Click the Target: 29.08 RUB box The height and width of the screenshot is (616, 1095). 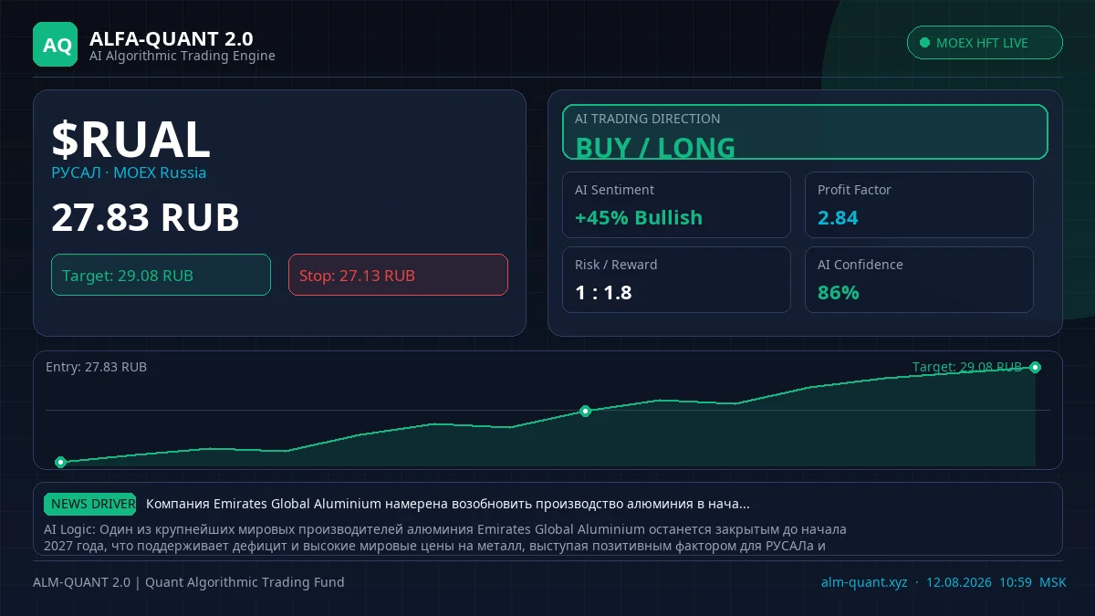161,275
